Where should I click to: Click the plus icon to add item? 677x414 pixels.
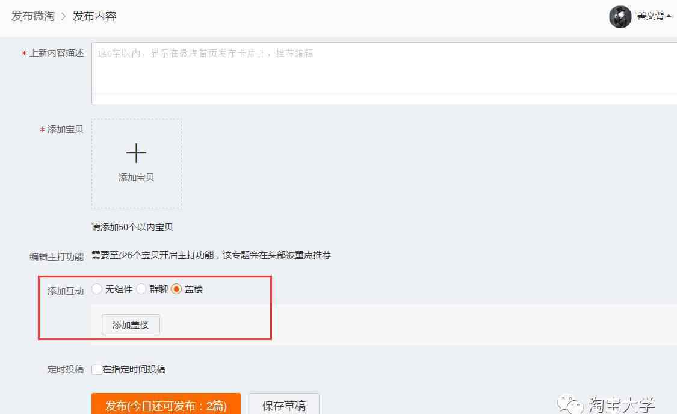click(136, 153)
